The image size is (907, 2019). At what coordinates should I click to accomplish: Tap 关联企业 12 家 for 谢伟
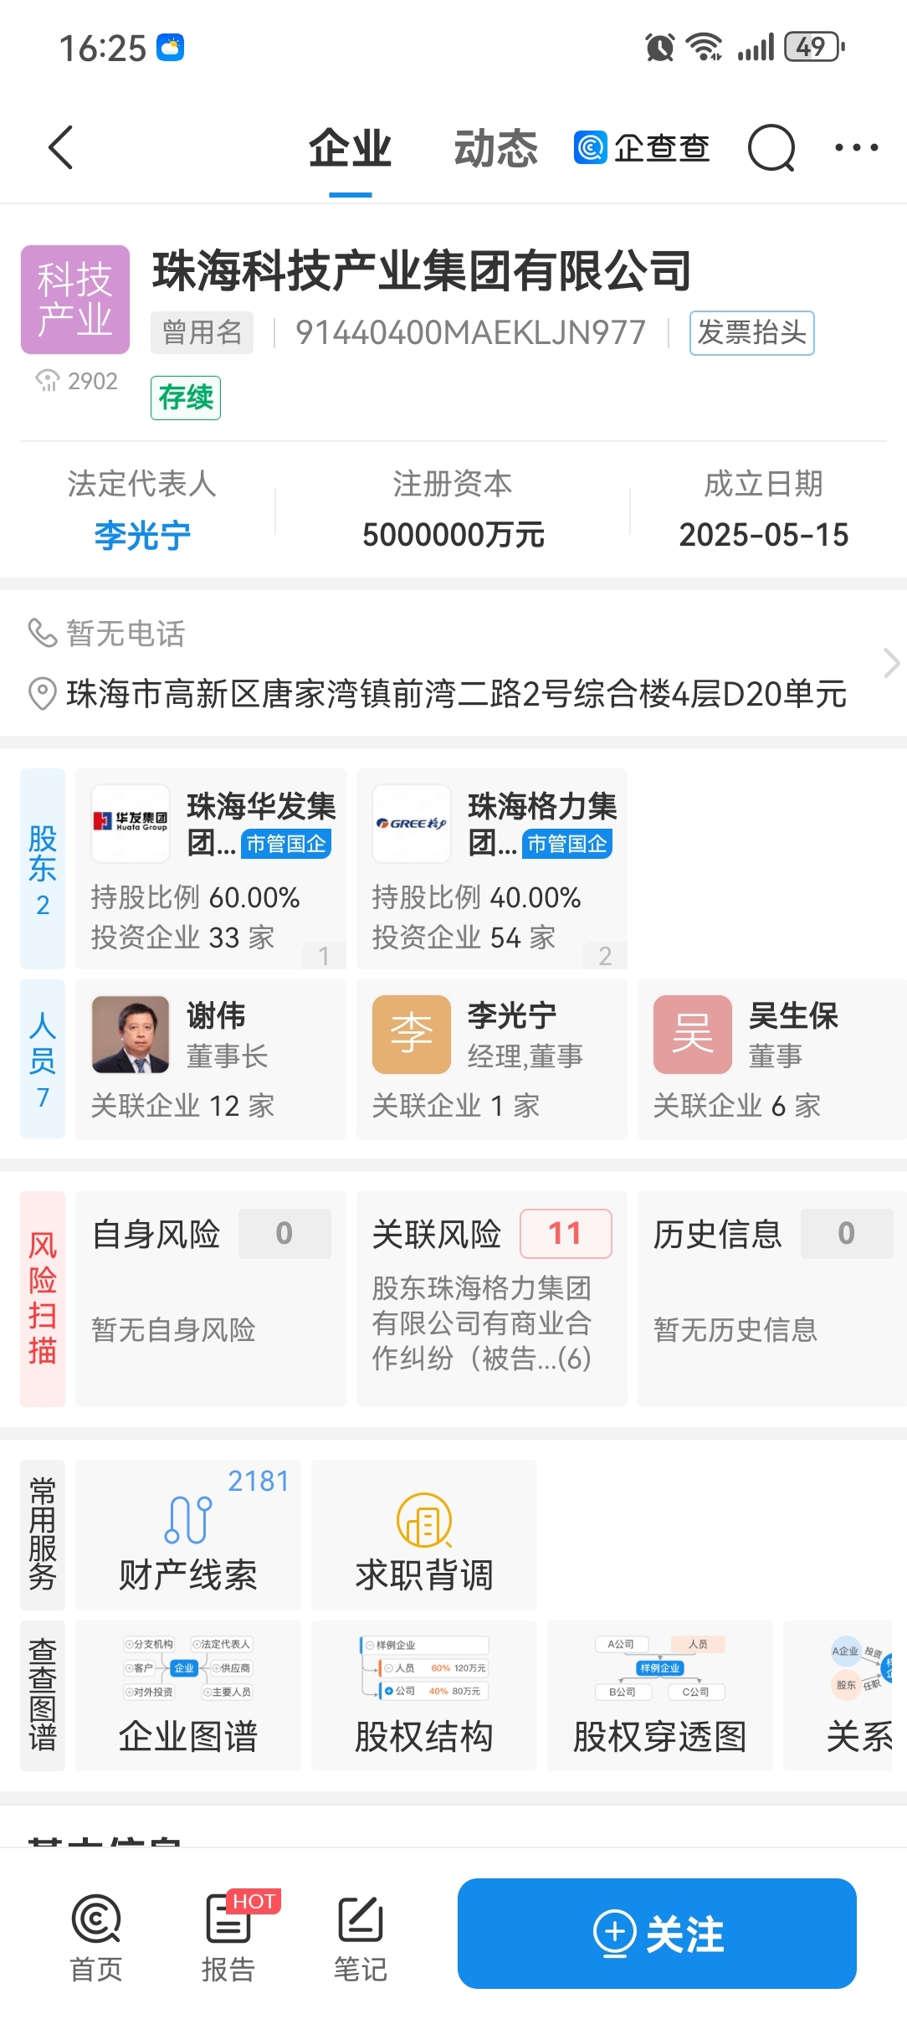[182, 1106]
